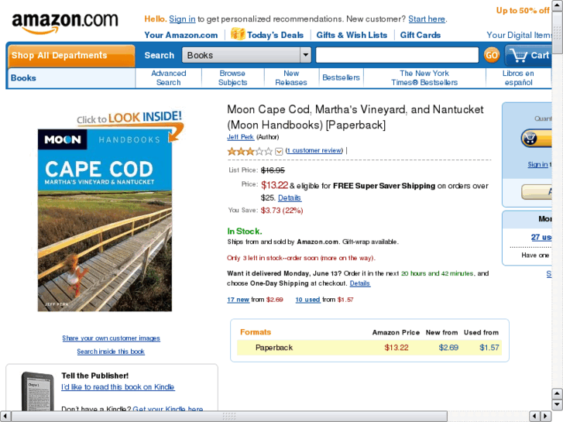Click the customer star rating icons
The width and height of the screenshot is (563, 422).
coord(249,151)
